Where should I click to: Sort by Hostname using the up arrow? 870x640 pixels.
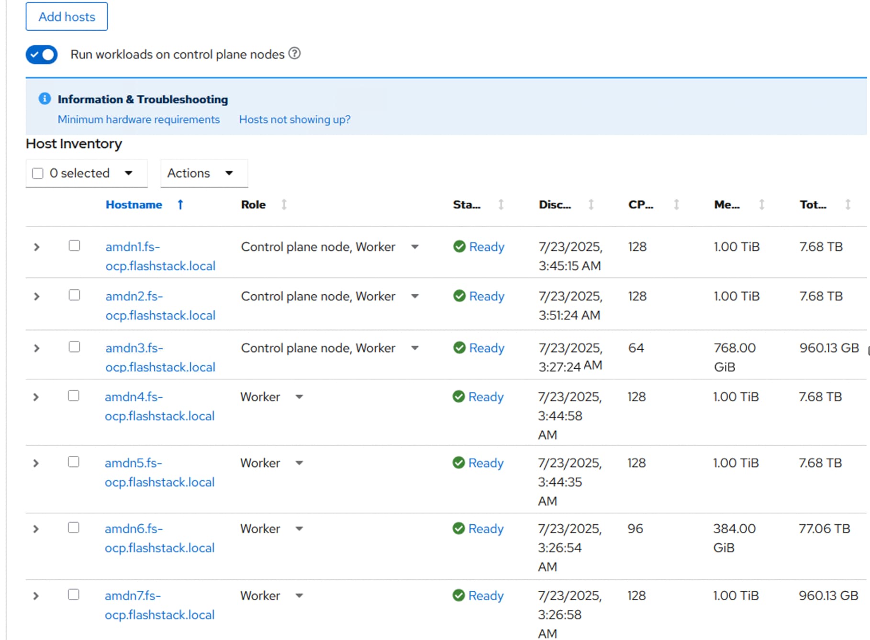tap(180, 205)
